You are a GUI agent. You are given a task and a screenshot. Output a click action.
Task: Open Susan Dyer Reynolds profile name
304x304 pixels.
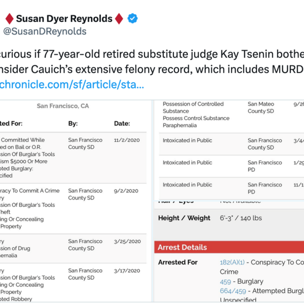[64, 19]
